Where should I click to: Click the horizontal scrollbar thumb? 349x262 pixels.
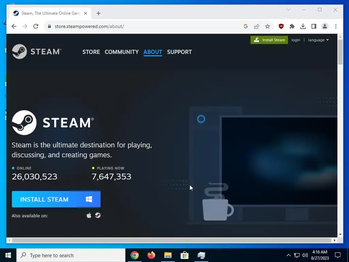point(172,240)
